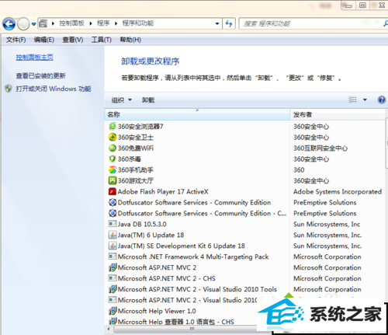Sort by the 名称 column header
388x335 pixels.
(197, 114)
